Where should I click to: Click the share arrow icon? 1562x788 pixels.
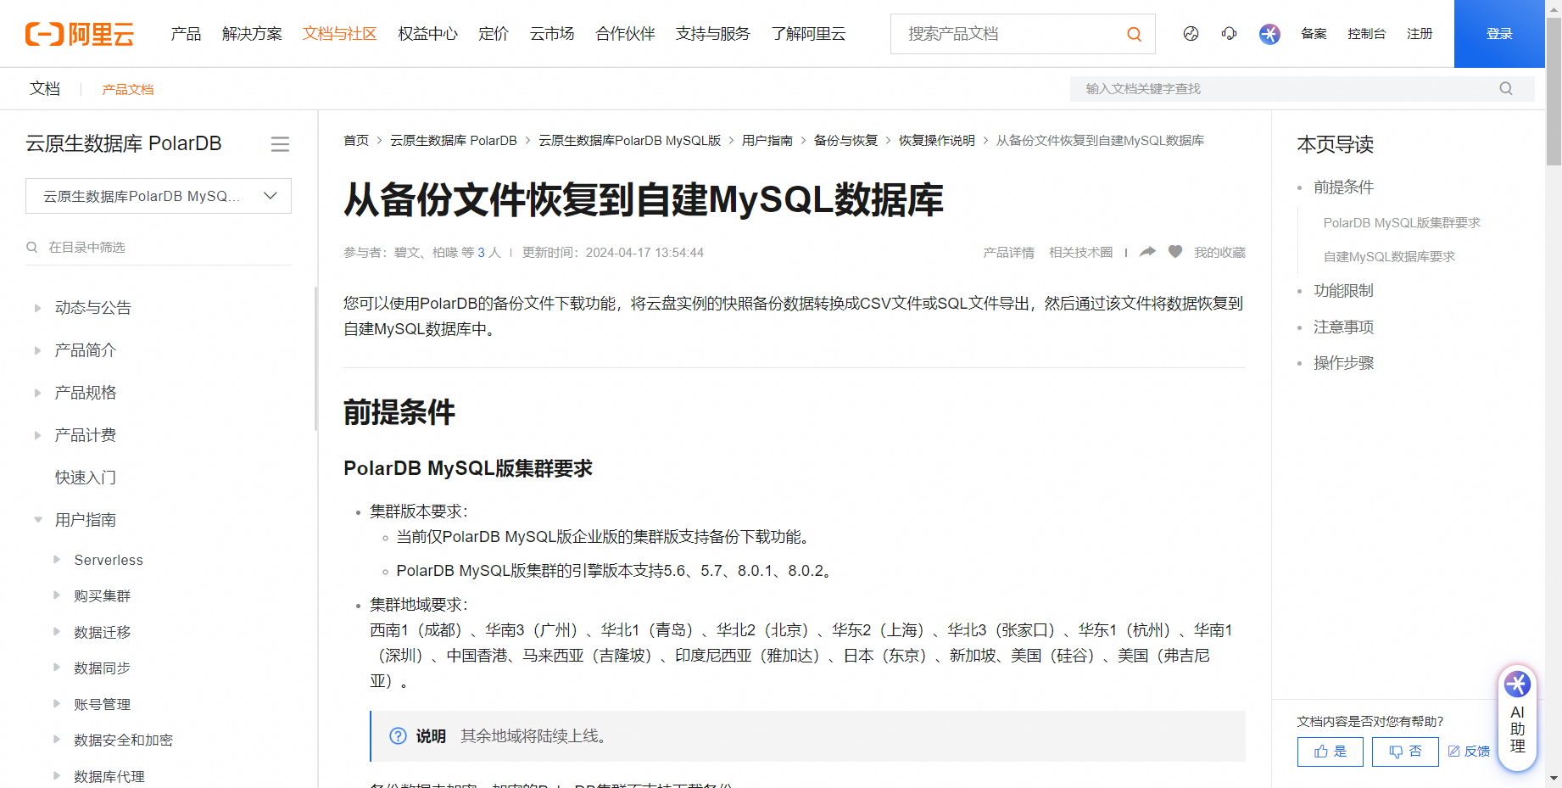pyautogui.click(x=1147, y=252)
